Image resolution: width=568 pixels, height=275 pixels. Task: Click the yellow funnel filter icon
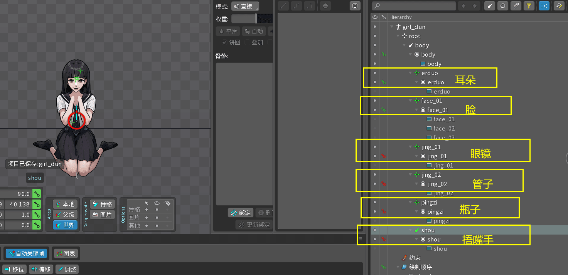pos(529,6)
